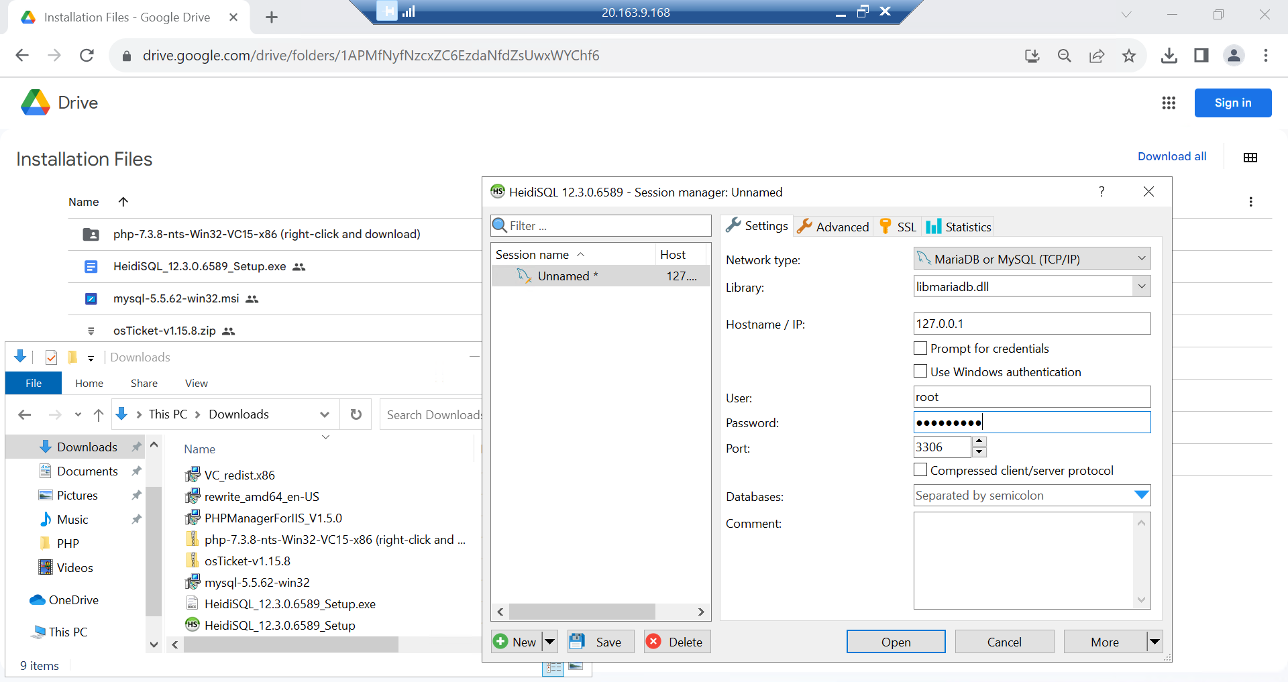Create a new session with the New icon

(500, 641)
